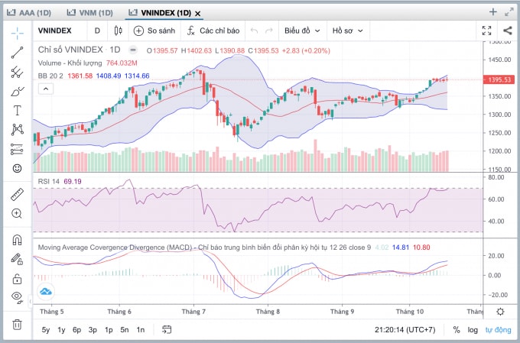This screenshot has width=520, height=343.
Task: Expand the chart panel with the top-right diagonal arrows
Action: [x=509, y=12]
